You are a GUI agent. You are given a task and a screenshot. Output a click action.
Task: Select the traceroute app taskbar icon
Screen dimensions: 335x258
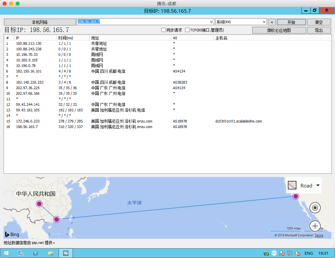pyautogui.click(x=65, y=253)
